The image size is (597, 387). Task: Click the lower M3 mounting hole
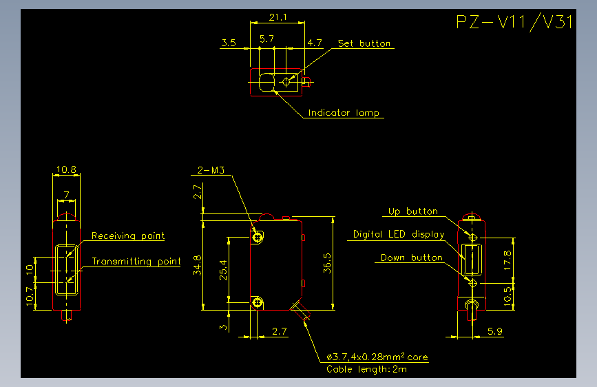(x=258, y=303)
